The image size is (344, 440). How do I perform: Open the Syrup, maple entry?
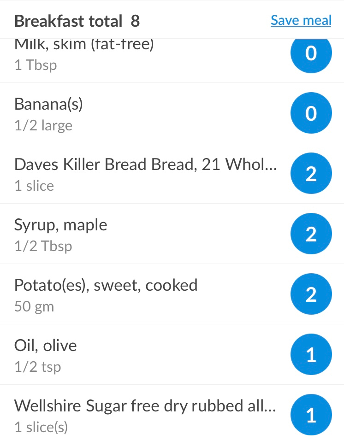[172, 234]
